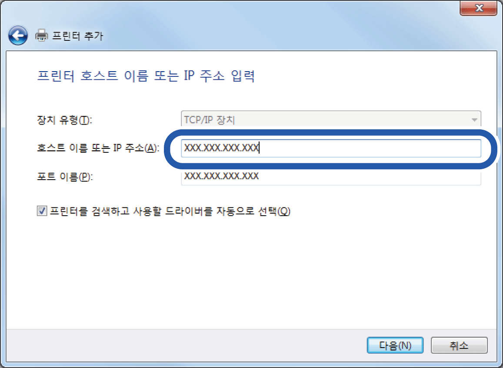Dismiss the wizard with 취소
Viewport: 503px width, 368px height.
[x=459, y=345]
